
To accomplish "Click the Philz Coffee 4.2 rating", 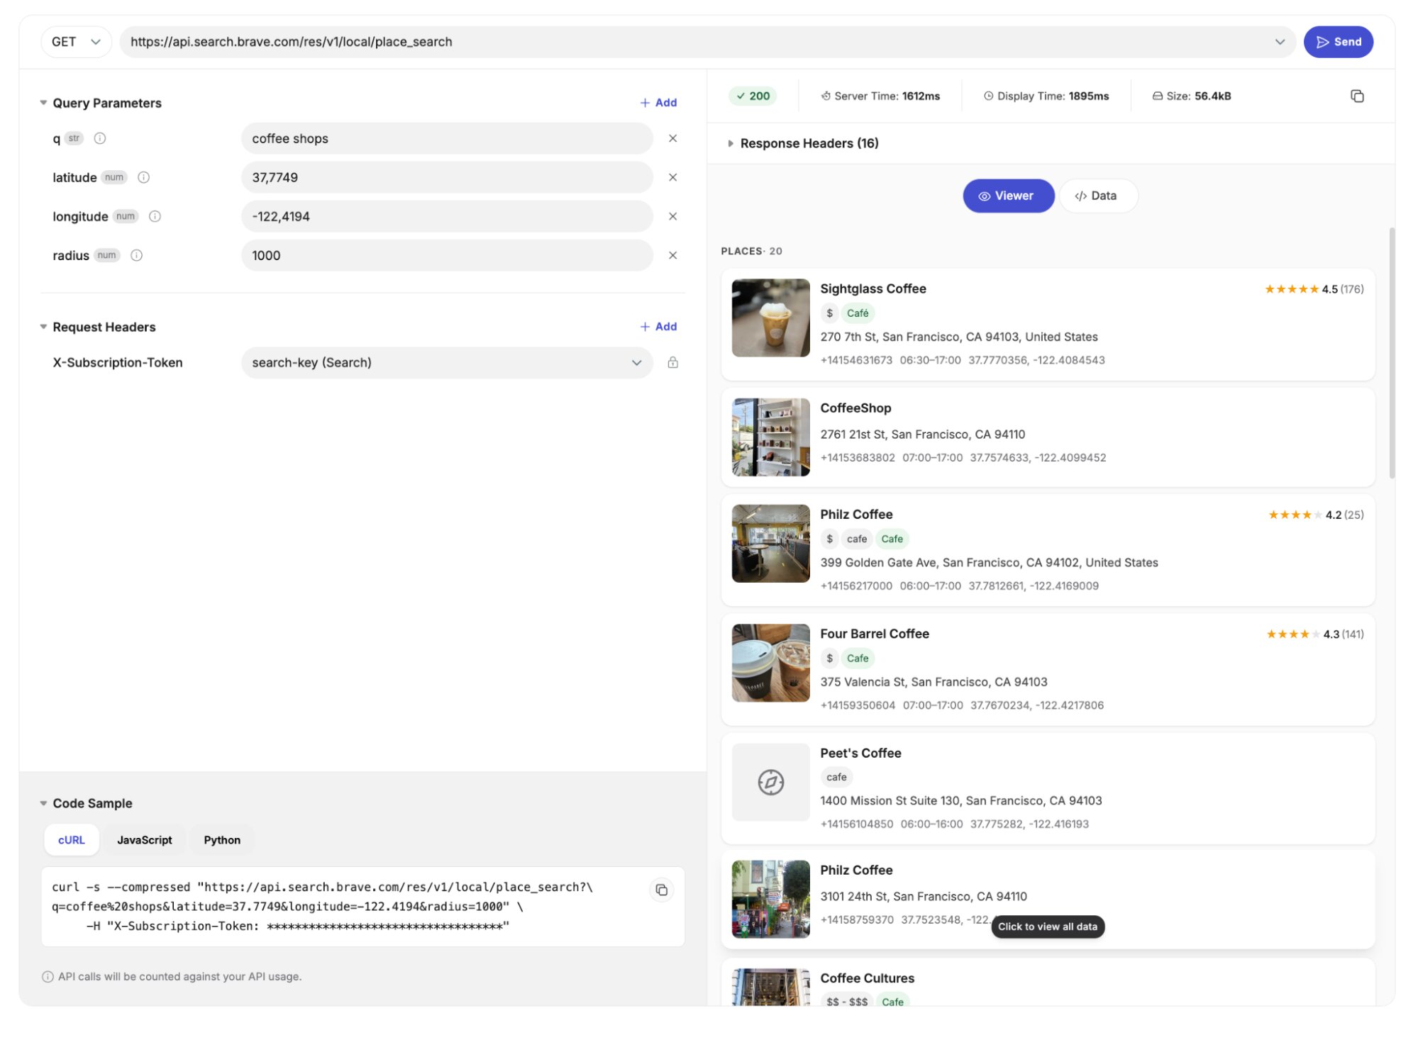I will [x=1315, y=515].
